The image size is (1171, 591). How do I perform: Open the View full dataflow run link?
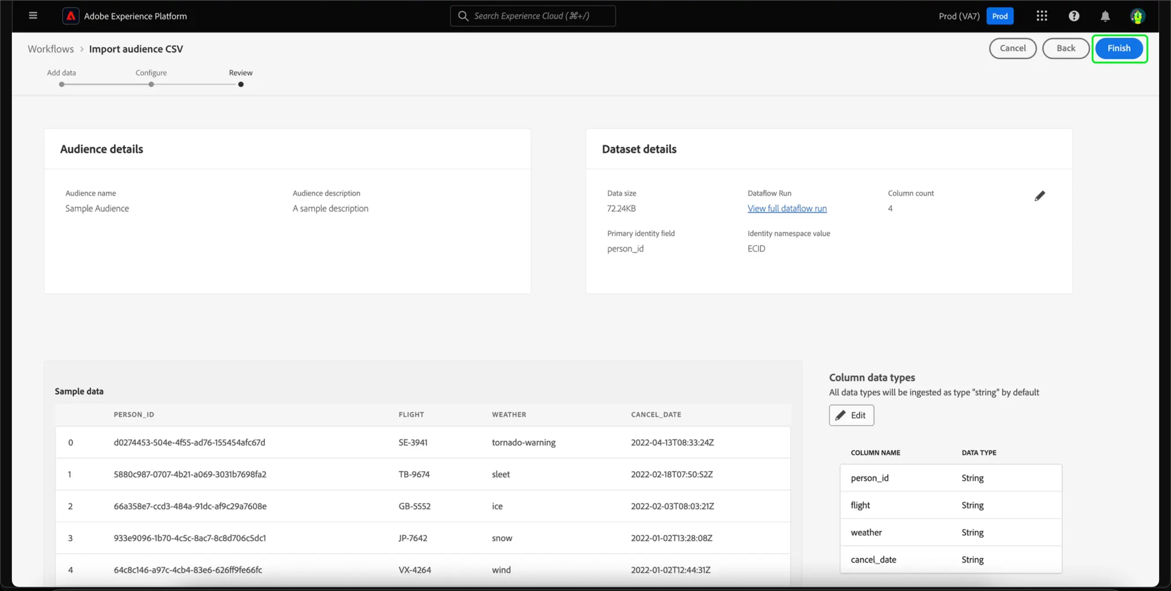coord(787,208)
